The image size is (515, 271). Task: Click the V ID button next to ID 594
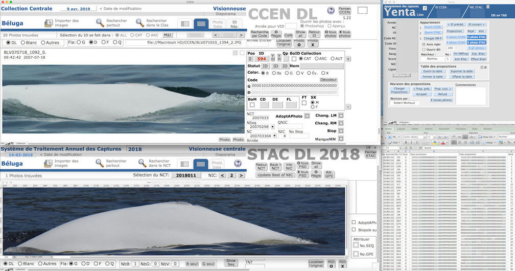tap(273, 57)
